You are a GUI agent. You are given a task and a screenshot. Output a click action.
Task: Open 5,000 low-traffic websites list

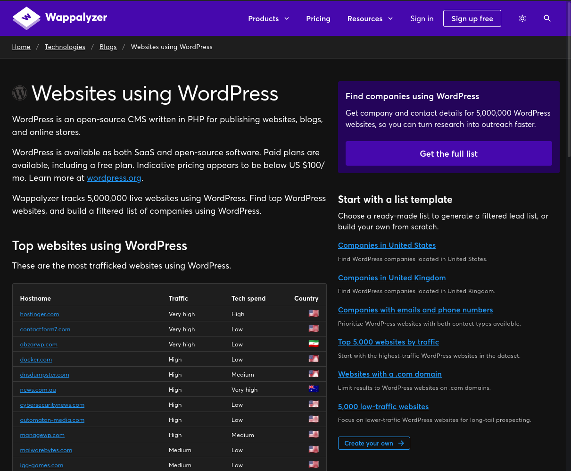click(x=383, y=406)
